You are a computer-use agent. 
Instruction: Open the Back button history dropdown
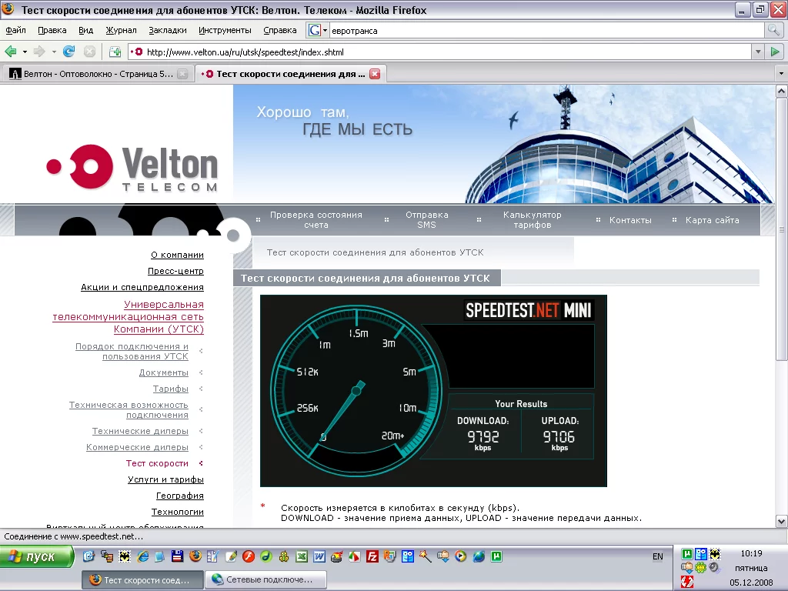[25, 52]
